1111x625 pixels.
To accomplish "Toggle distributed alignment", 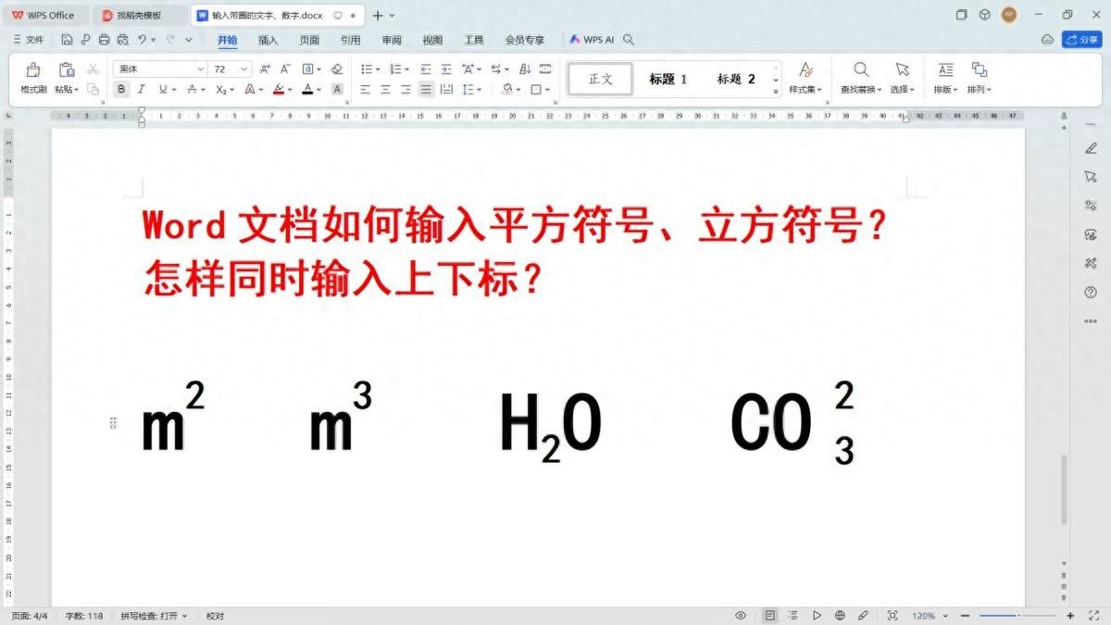I will coord(446,90).
